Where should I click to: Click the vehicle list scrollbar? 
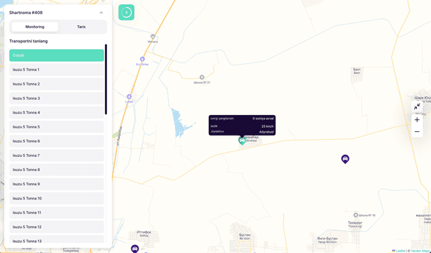tap(106, 79)
